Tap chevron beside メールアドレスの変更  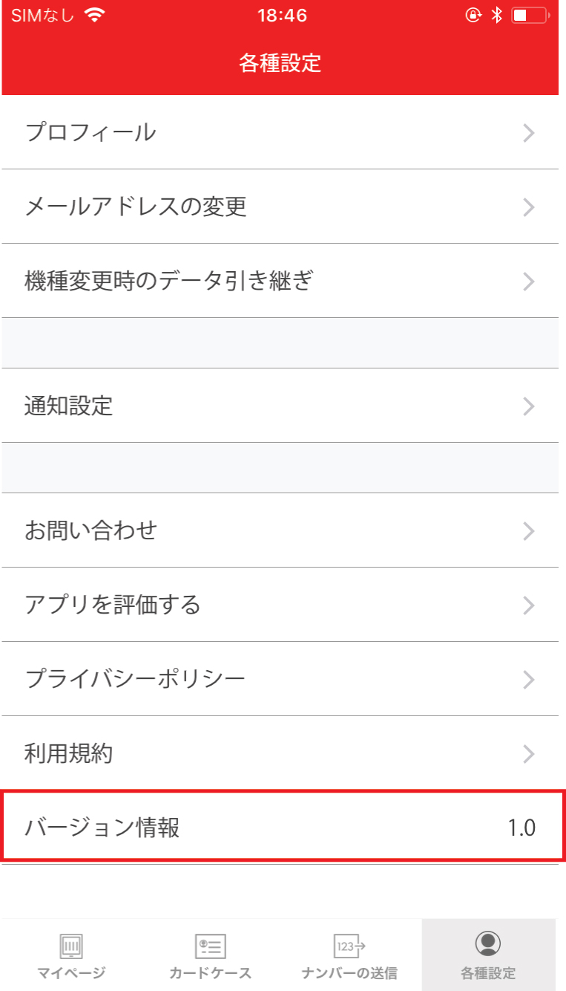pyautogui.click(x=528, y=207)
